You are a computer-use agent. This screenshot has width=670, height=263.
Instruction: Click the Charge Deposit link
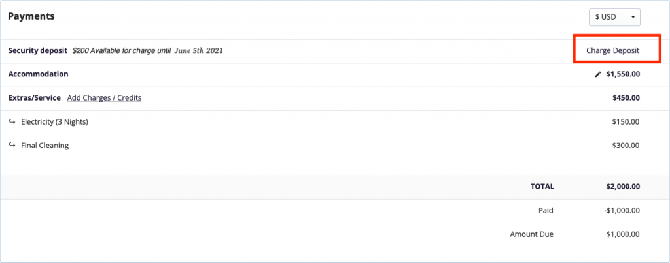tap(612, 50)
